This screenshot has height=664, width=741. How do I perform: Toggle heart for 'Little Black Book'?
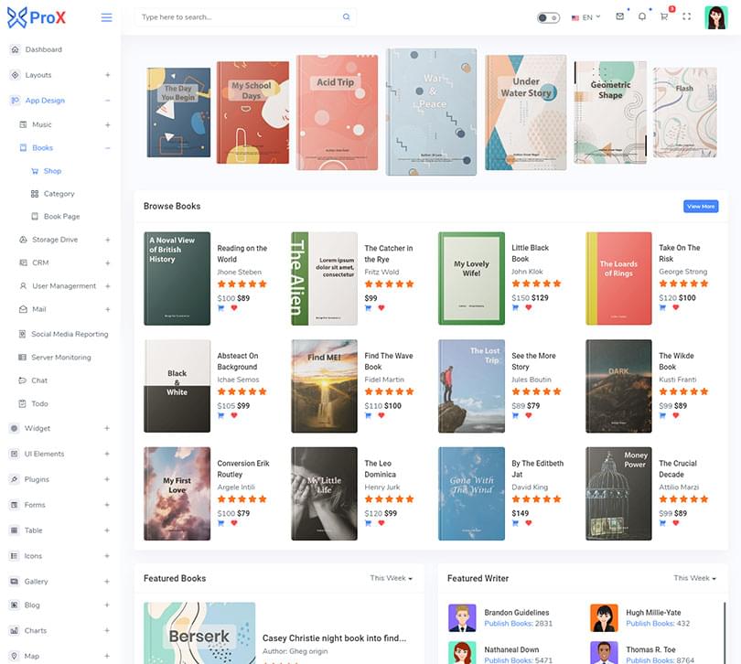528,308
